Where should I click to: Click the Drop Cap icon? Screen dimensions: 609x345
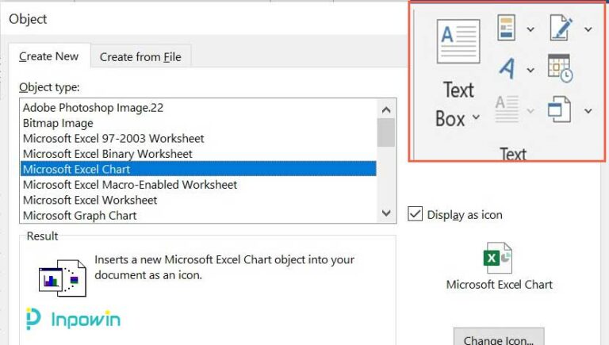[507, 109]
